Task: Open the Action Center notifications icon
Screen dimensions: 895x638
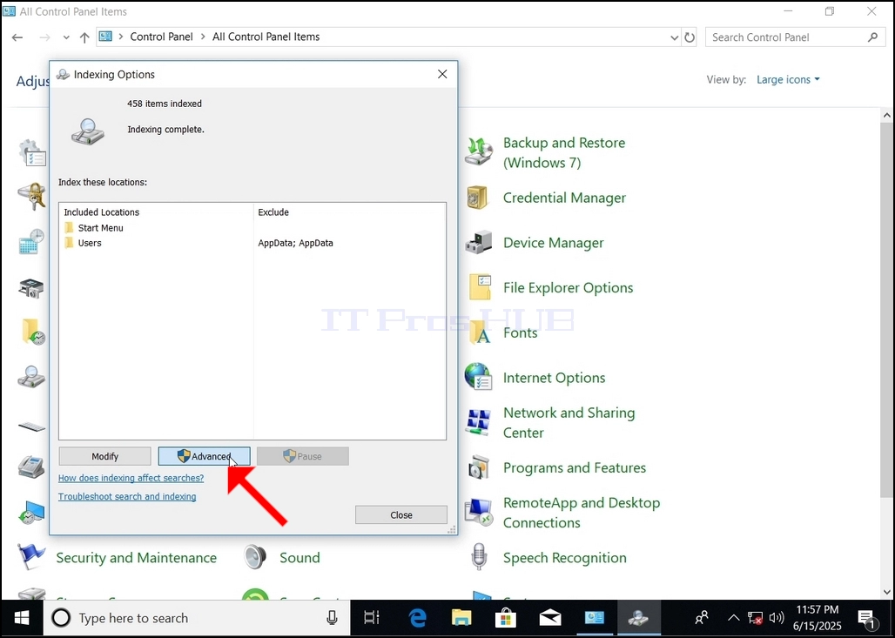Action: click(867, 617)
